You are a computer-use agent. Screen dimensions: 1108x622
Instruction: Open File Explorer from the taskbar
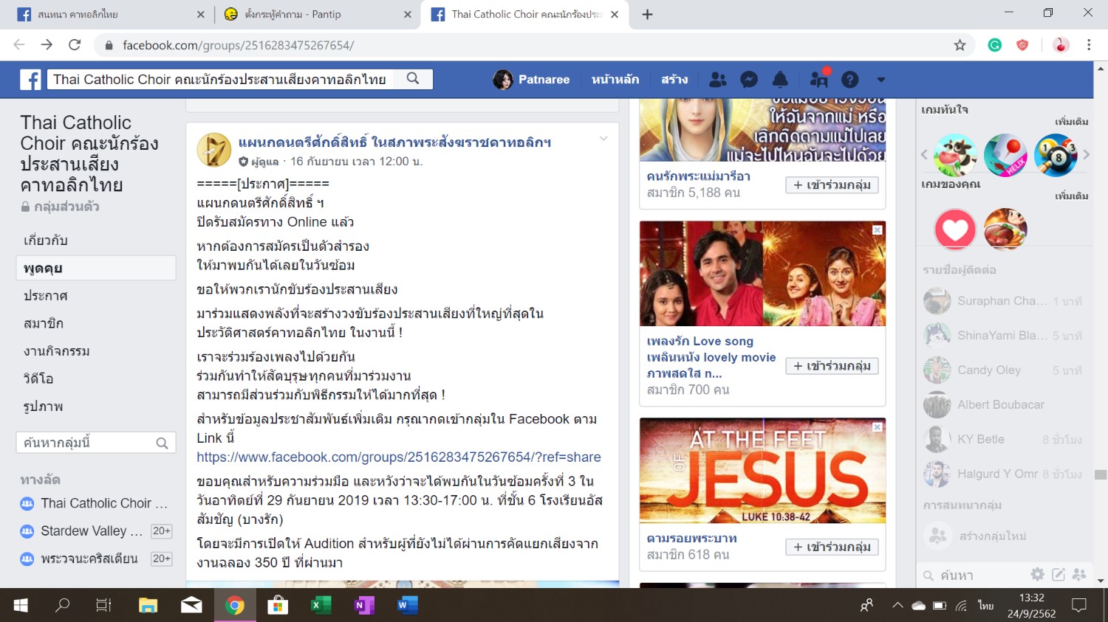tap(148, 605)
